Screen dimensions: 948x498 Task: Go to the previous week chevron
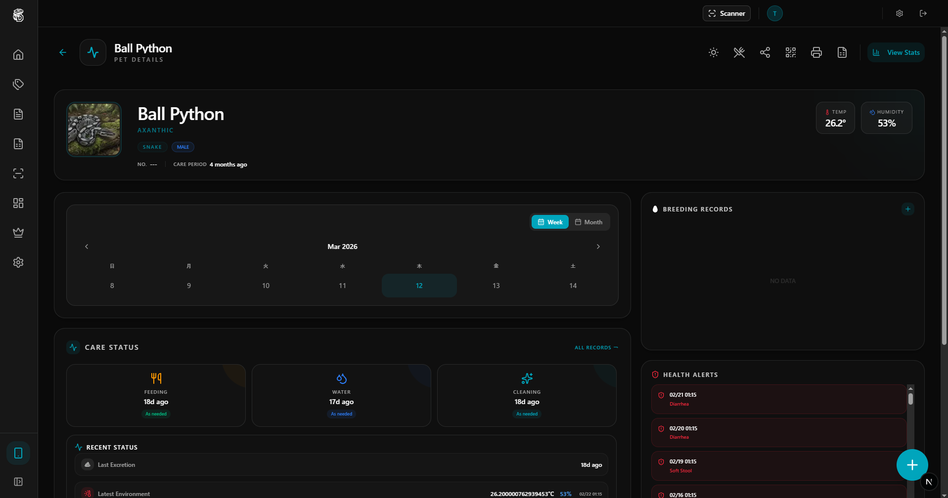point(87,247)
